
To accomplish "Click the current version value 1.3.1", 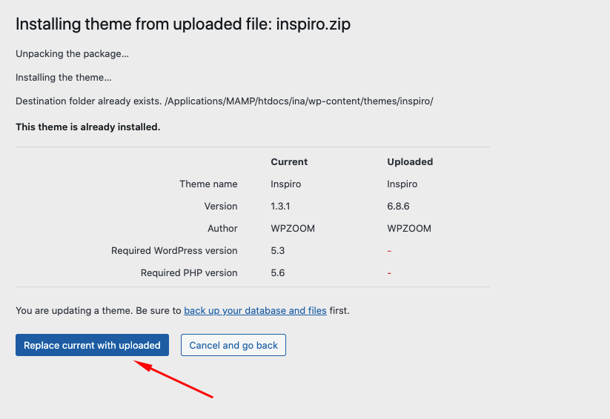I will (282, 206).
